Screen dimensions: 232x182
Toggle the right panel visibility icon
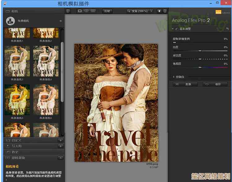coord(164,11)
